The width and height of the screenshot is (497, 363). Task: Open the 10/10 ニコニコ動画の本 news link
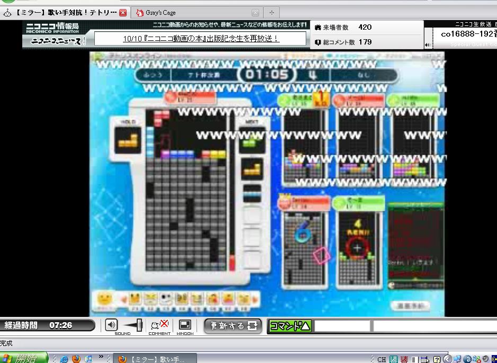tap(200, 39)
